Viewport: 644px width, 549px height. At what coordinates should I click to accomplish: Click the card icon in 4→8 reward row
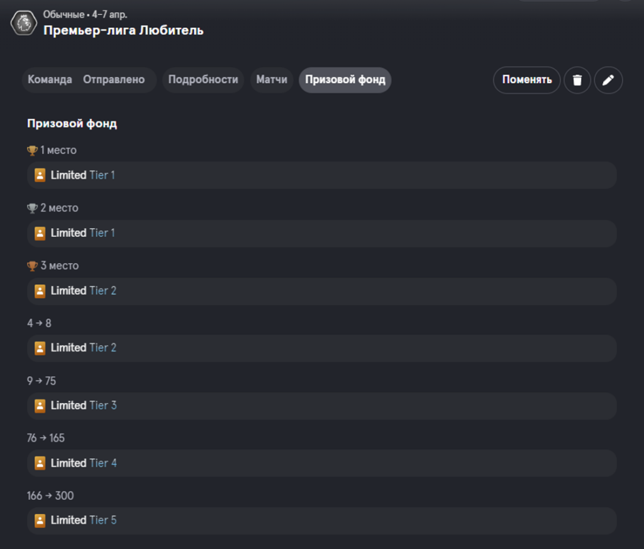40,348
